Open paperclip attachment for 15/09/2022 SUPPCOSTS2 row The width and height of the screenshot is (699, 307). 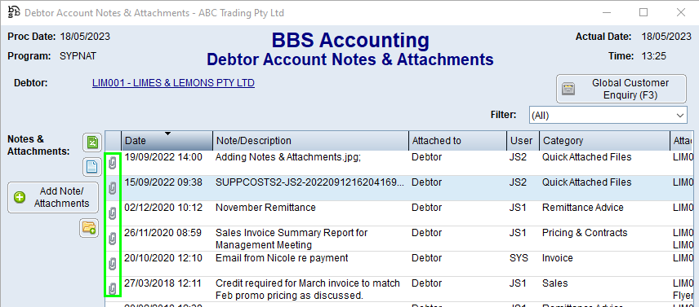pos(113,188)
